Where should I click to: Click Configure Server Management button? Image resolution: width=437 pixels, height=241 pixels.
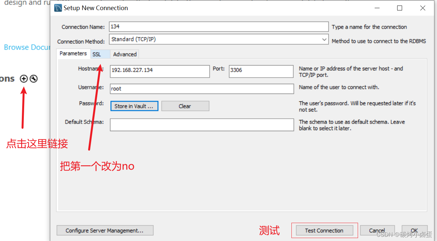click(105, 231)
